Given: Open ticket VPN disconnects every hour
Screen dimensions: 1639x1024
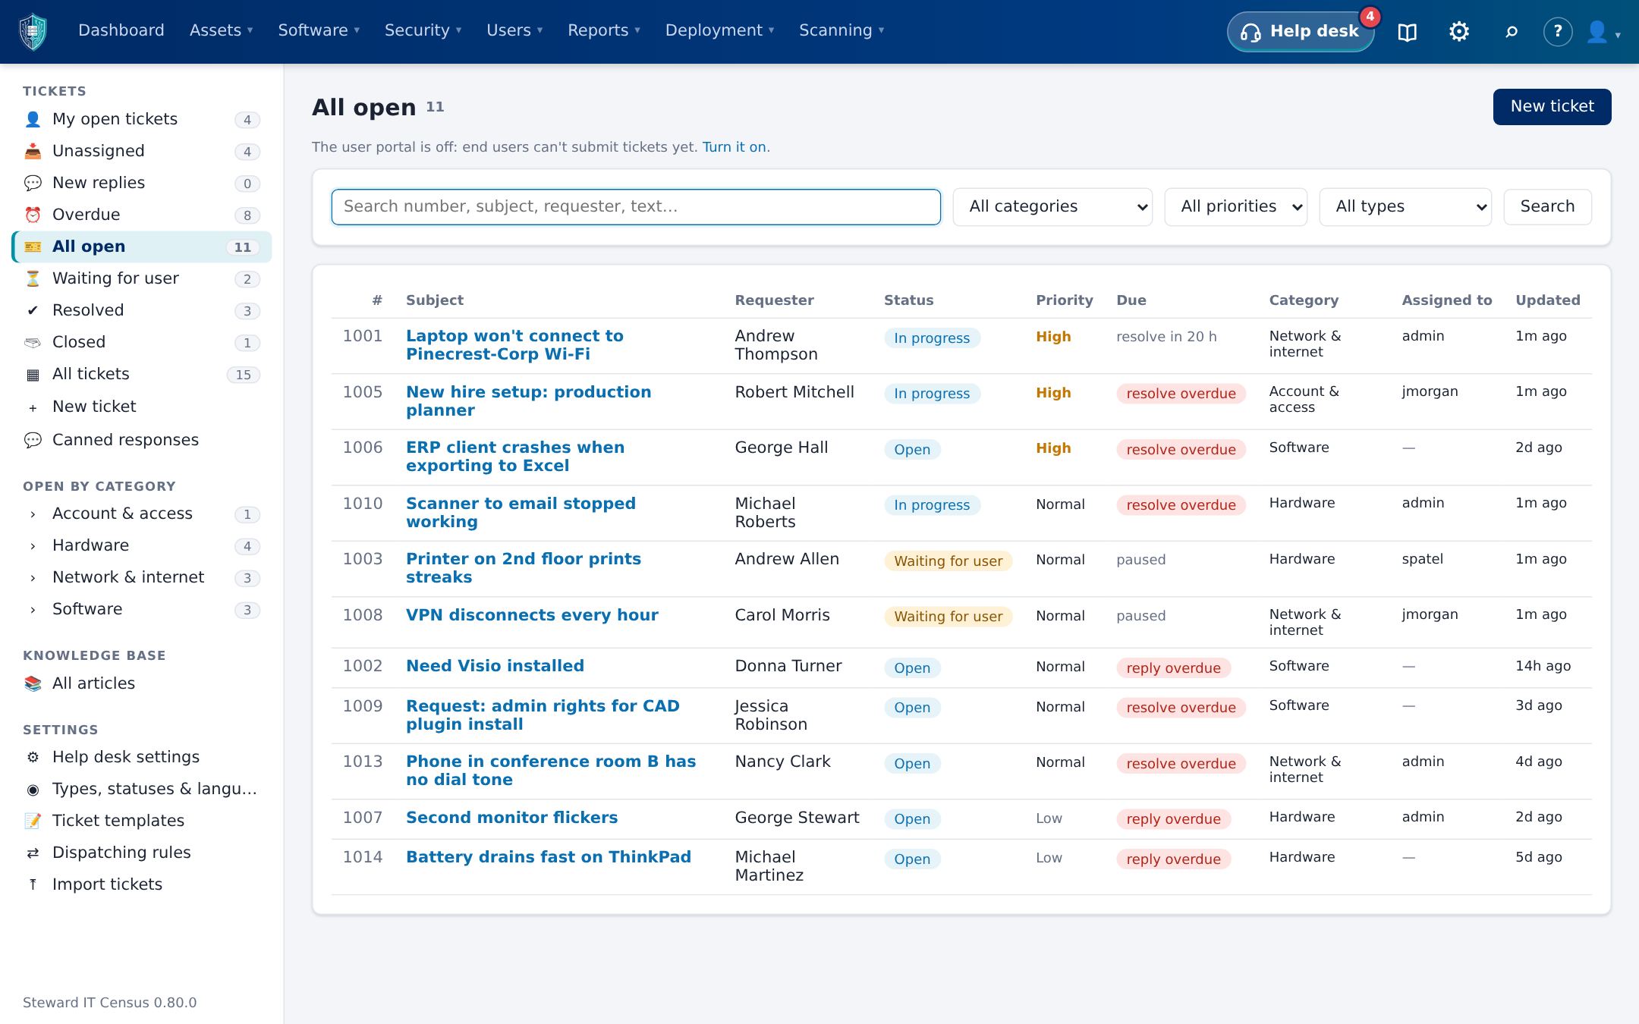Looking at the screenshot, I should (532, 615).
